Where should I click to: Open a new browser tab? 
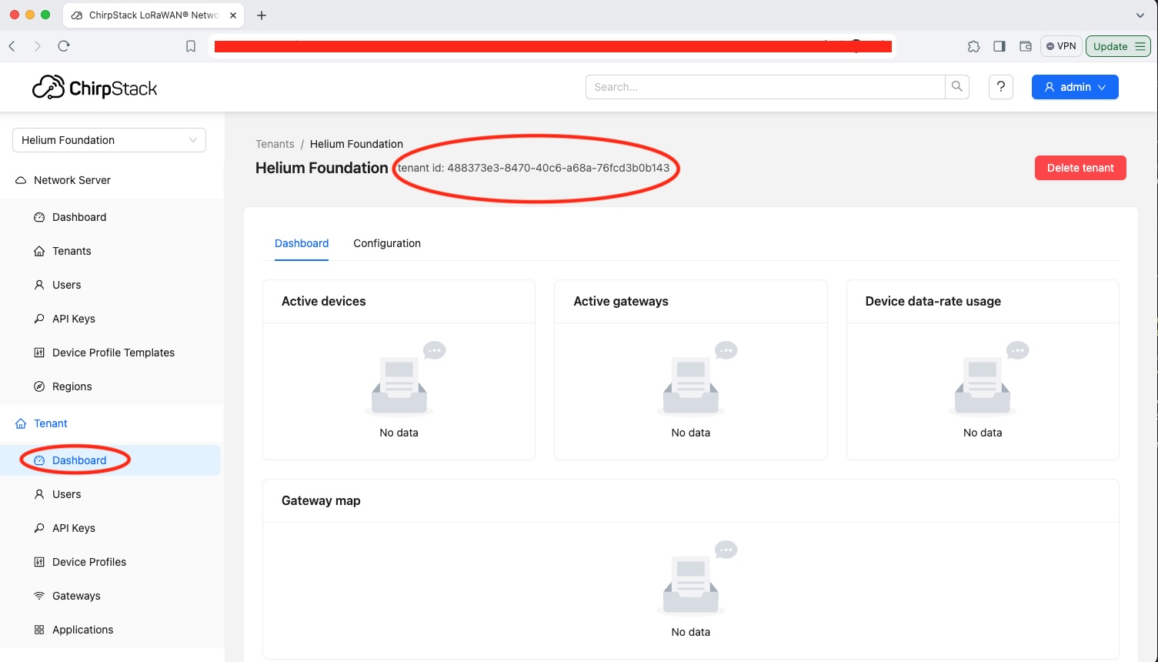click(x=262, y=15)
